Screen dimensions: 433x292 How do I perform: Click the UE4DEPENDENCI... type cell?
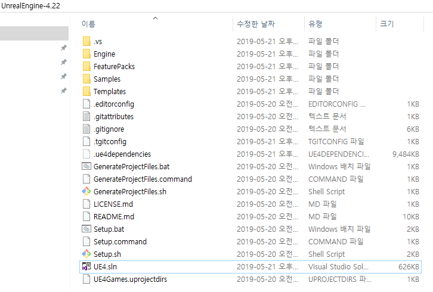[x=339, y=154]
